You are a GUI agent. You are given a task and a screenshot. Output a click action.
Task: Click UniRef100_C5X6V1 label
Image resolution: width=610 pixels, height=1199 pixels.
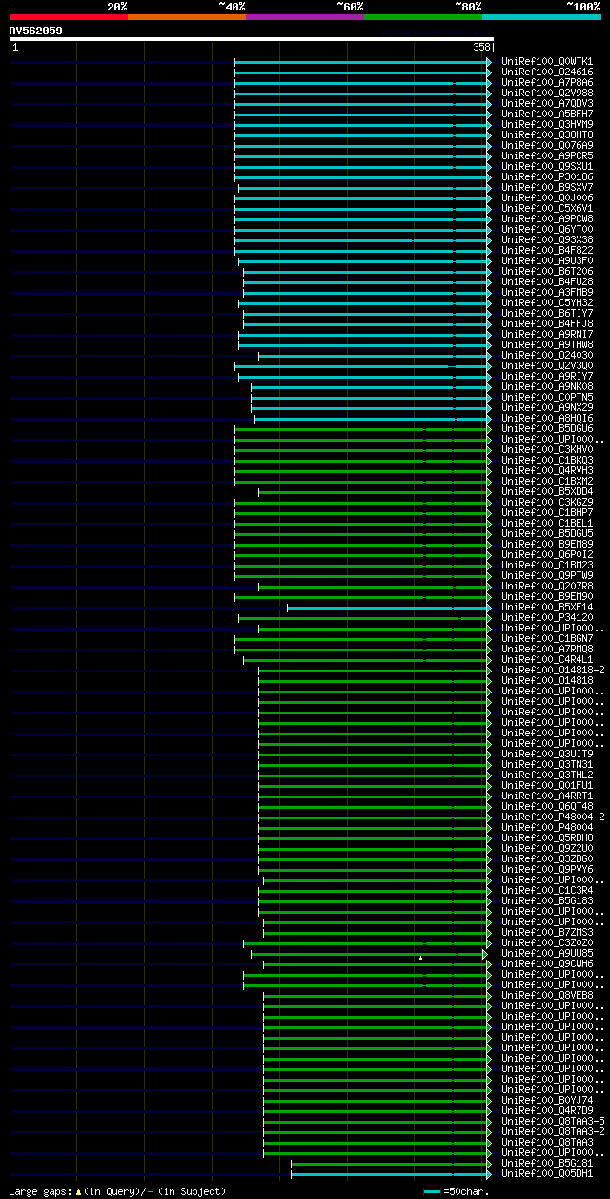click(x=547, y=208)
